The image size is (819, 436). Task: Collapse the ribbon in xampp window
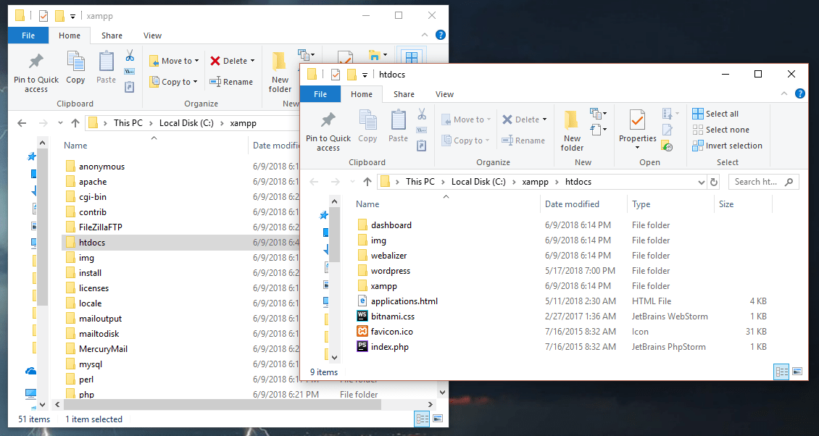(425, 35)
